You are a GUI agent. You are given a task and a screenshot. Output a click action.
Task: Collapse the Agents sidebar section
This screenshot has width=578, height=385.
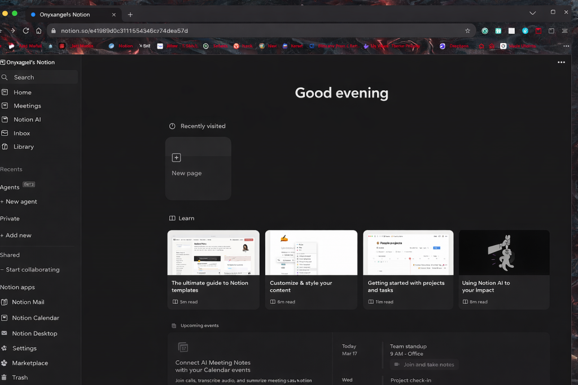10,187
